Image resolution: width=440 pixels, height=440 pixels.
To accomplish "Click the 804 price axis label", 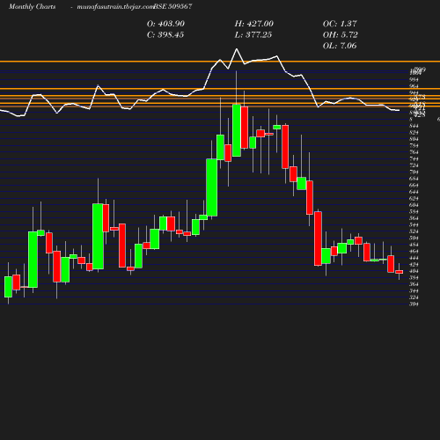I will [x=414, y=139].
